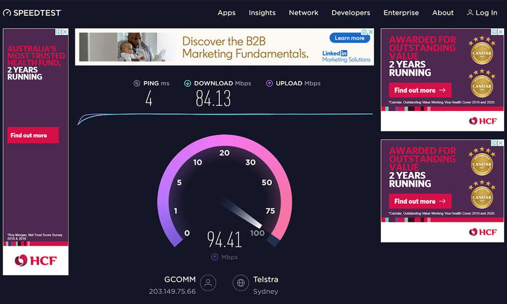Open the Insights menu

pos(262,13)
